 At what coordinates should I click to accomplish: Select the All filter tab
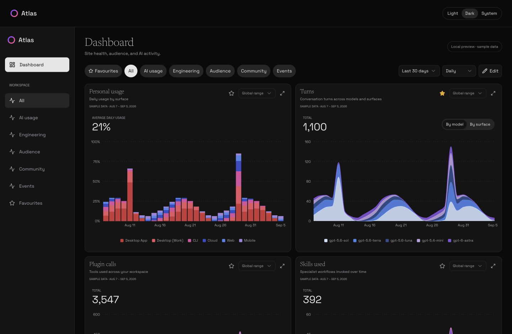point(131,71)
